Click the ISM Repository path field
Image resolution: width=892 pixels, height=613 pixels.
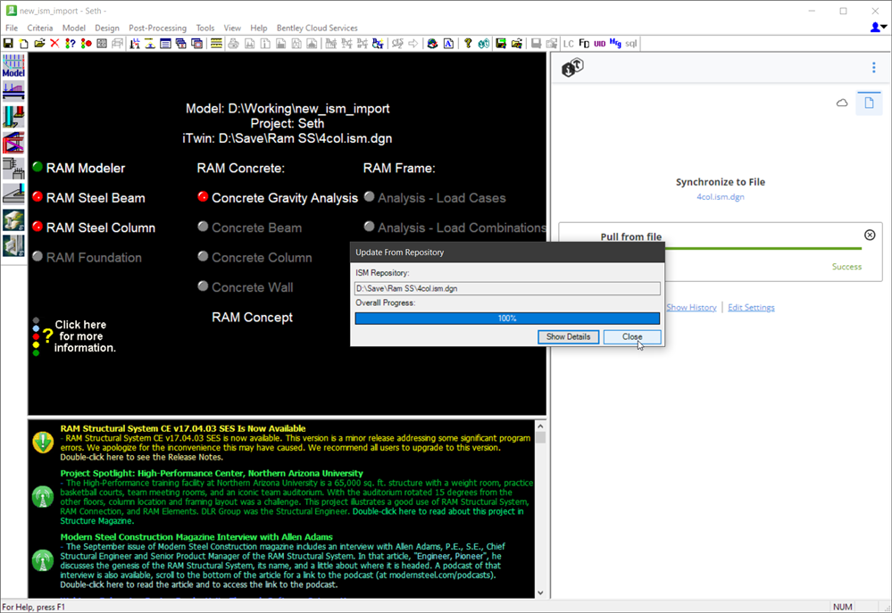click(x=507, y=288)
